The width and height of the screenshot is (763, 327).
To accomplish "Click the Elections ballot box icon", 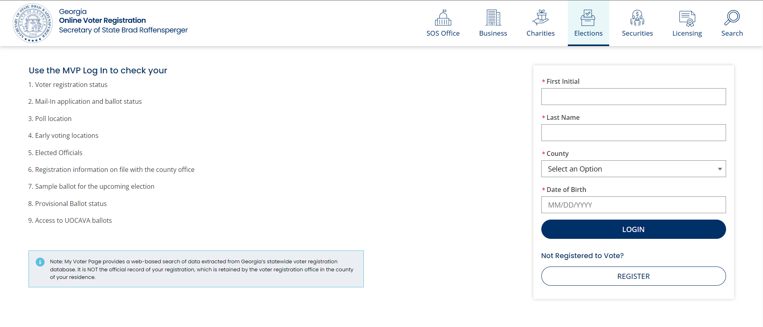I will (588, 18).
